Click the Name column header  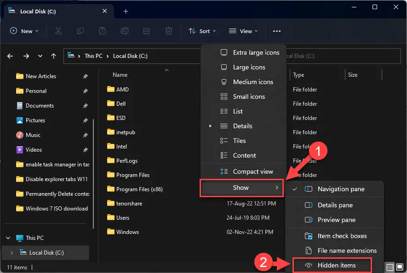coord(120,74)
